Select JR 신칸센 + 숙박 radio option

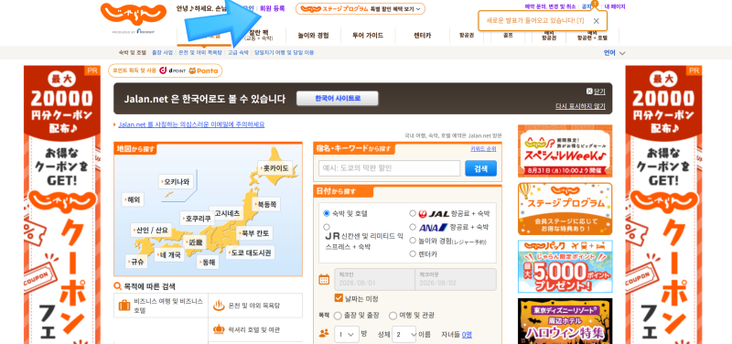click(327, 227)
